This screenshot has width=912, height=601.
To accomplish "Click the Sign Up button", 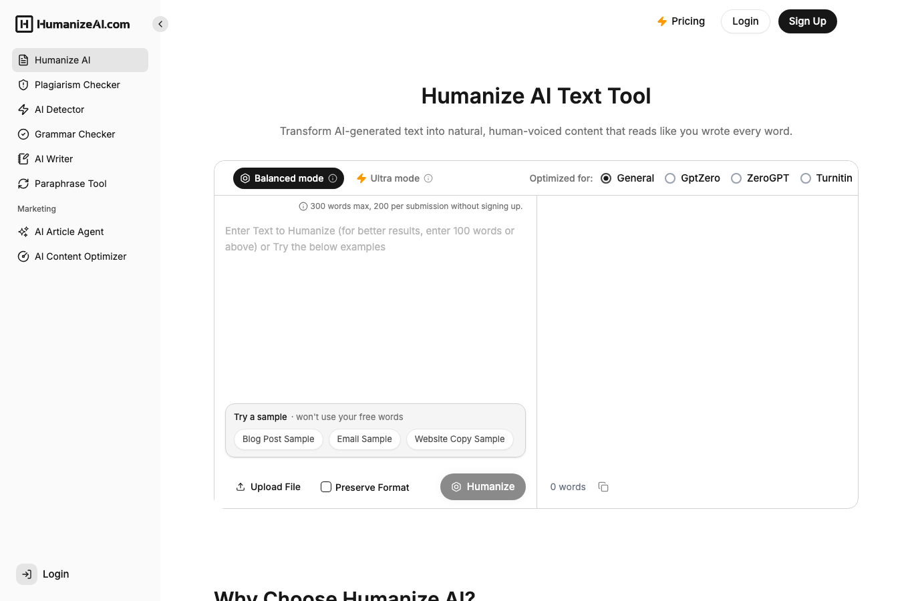I will (808, 21).
